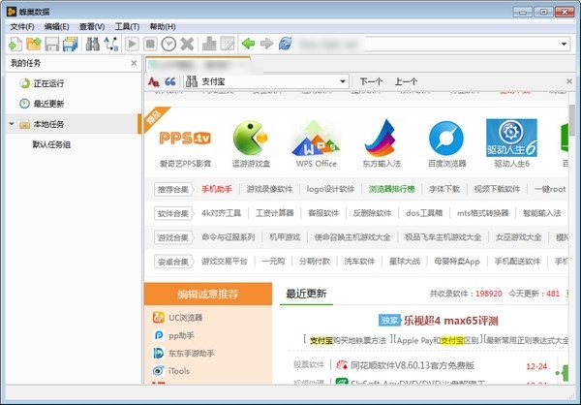Open the 支付宝 search dropdown arrow
Screen dimensions: 581x405
[x=343, y=81]
